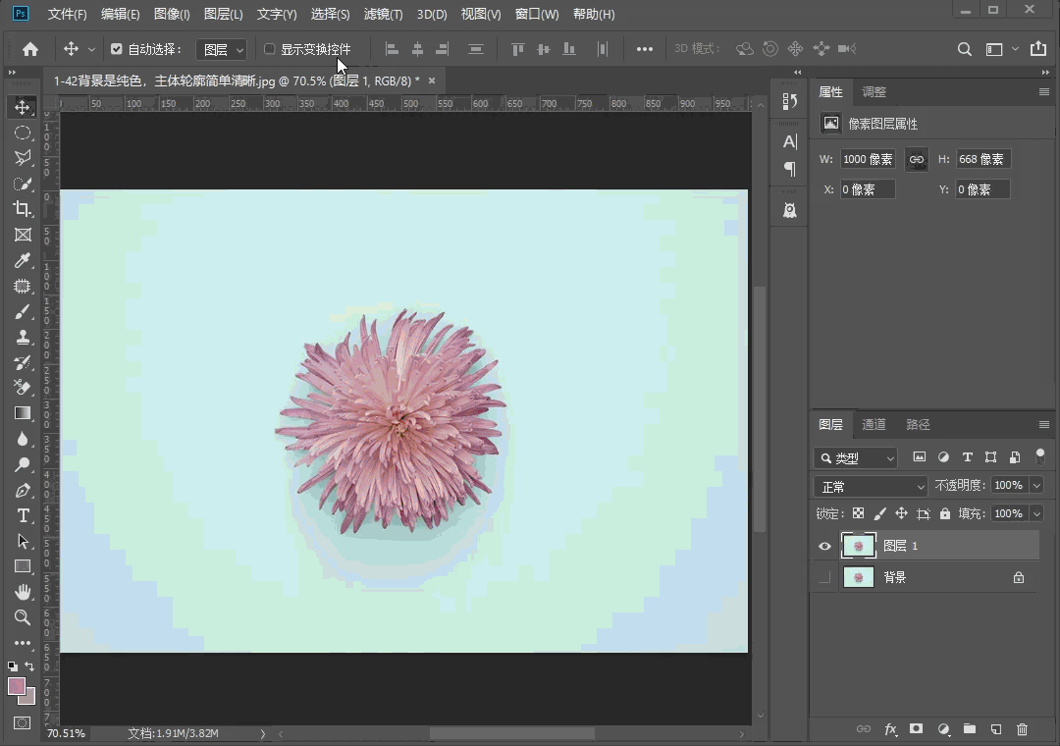Screen dimensions: 1060x746
Task: Select the Horizontal Type tool
Action: click(x=23, y=515)
